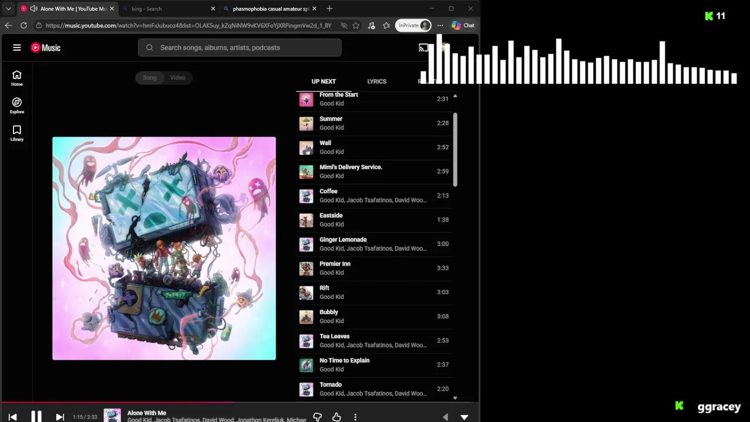Skip to the previous track
The width and height of the screenshot is (750, 422).
[x=12, y=417]
